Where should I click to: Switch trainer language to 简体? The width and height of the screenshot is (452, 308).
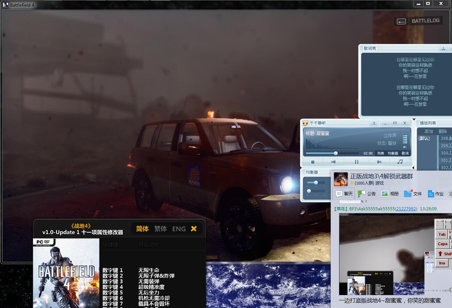142,229
